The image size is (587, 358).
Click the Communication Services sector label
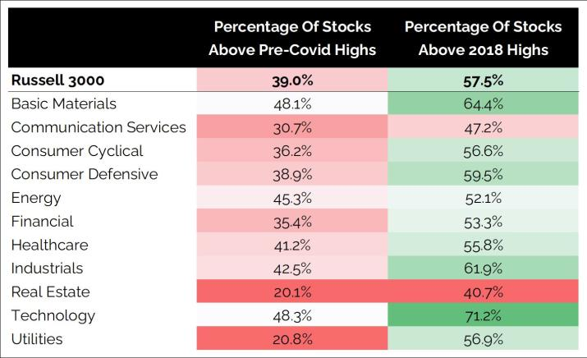point(99,127)
